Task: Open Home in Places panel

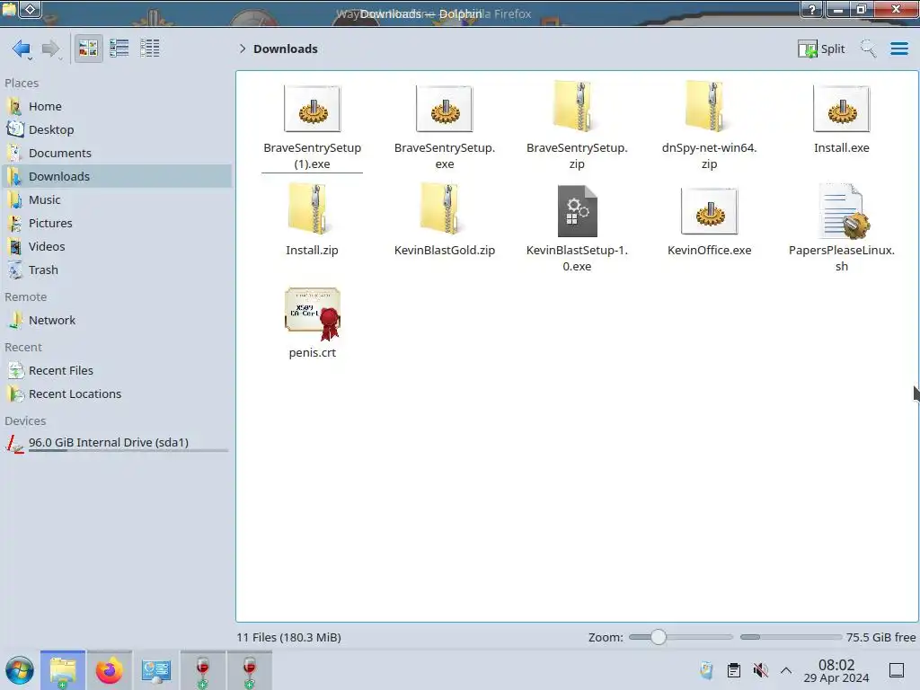Action: pos(118,106)
